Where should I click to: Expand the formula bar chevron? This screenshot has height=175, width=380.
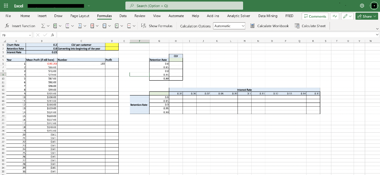click(x=377, y=35)
